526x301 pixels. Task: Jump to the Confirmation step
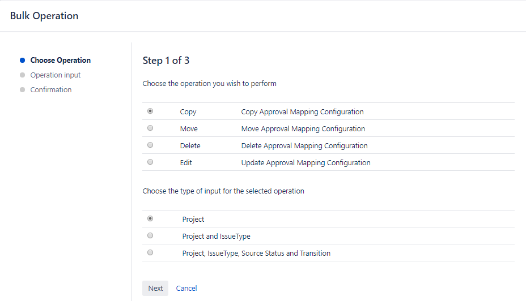tap(51, 90)
